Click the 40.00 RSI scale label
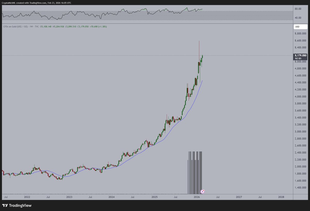The image size is (310, 211). coord(298,18)
